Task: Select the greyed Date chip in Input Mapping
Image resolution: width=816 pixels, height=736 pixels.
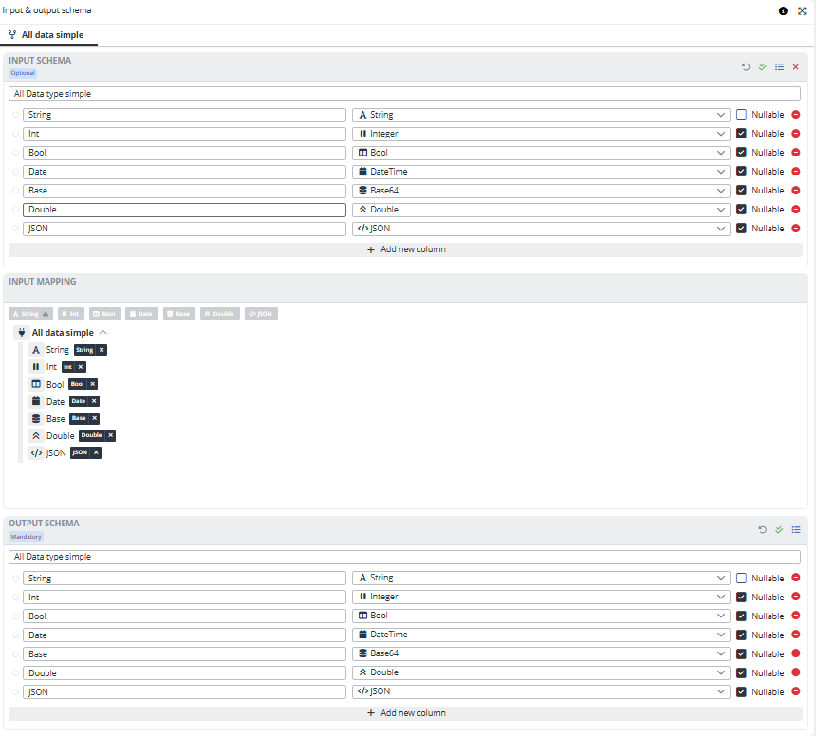Action: click(141, 313)
